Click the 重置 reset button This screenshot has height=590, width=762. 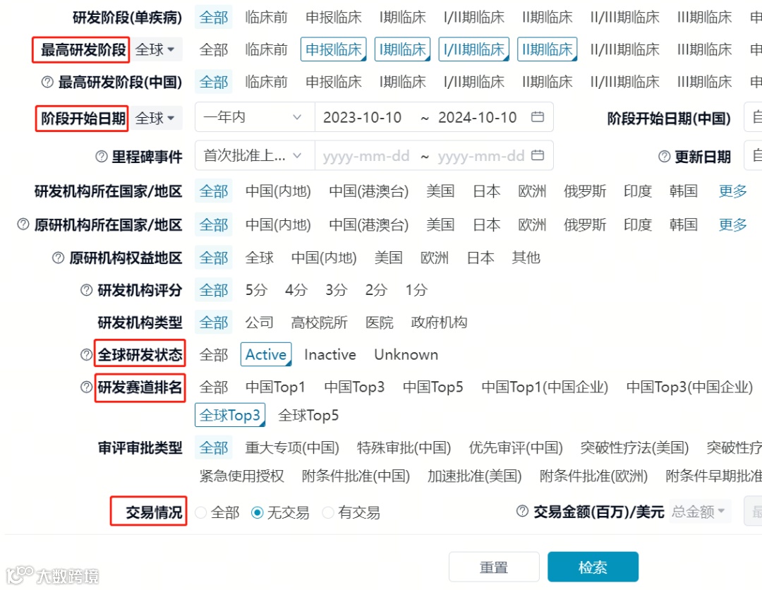494,567
